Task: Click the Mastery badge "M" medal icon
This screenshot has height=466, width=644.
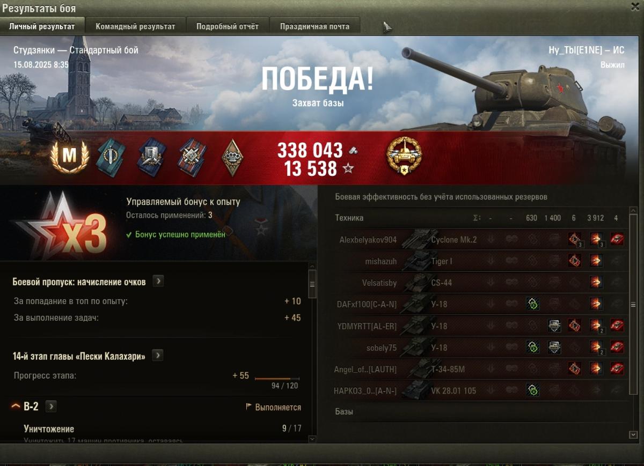Action: click(70, 155)
